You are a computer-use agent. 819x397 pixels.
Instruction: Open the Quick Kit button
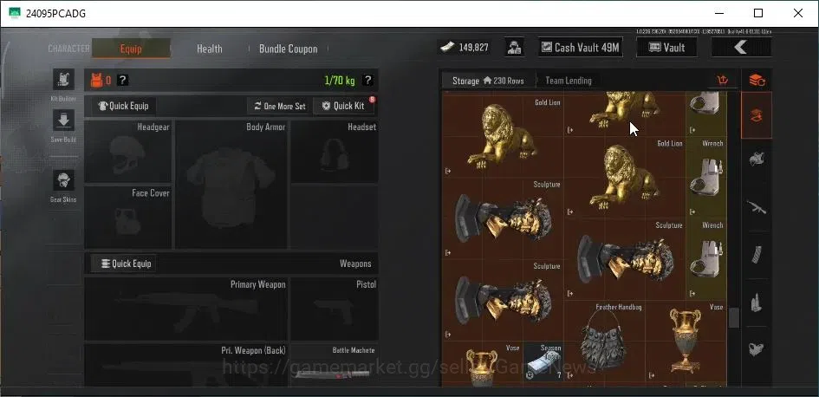click(x=343, y=106)
